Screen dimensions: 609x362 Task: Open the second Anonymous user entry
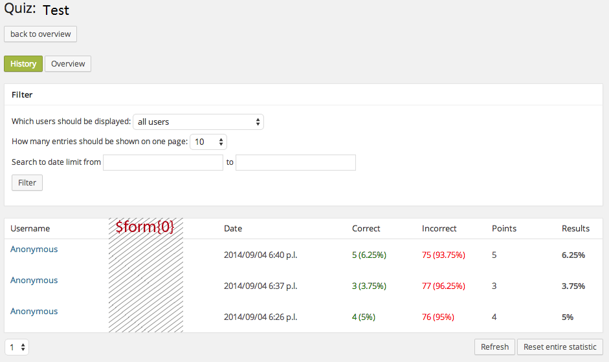pyautogui.click(x=34, y=281)
